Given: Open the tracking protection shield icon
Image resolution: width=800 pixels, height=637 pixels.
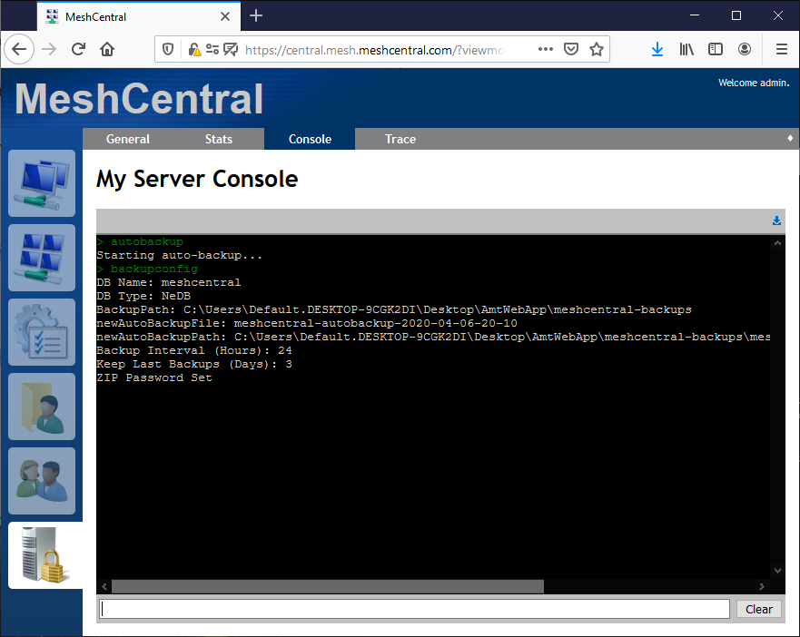Looking at the screenshot, I should pyautogui.click(x=168, y=50).
